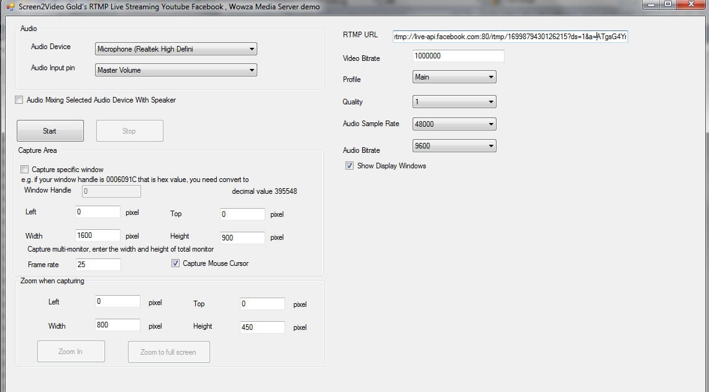Click into the RTMP URL field
The height and width of the screenshot is (392, 709).
[x=510, y=37]
